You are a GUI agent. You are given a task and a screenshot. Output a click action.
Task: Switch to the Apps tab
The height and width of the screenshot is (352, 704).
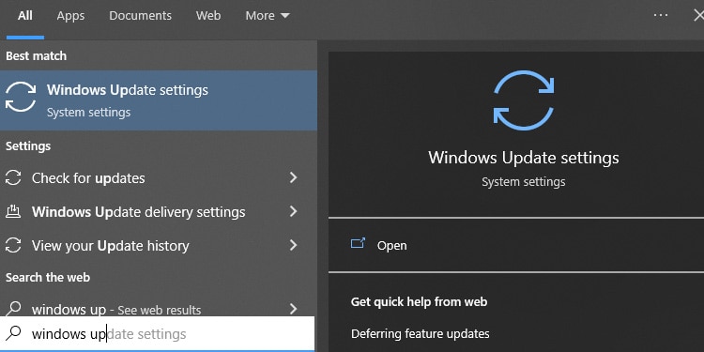click(70, 16)
